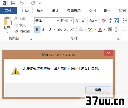The height and width of the screenshot is (108, 128).
Task: Click the enclosed character 字 icon
Action: click(x=116, y=29)
